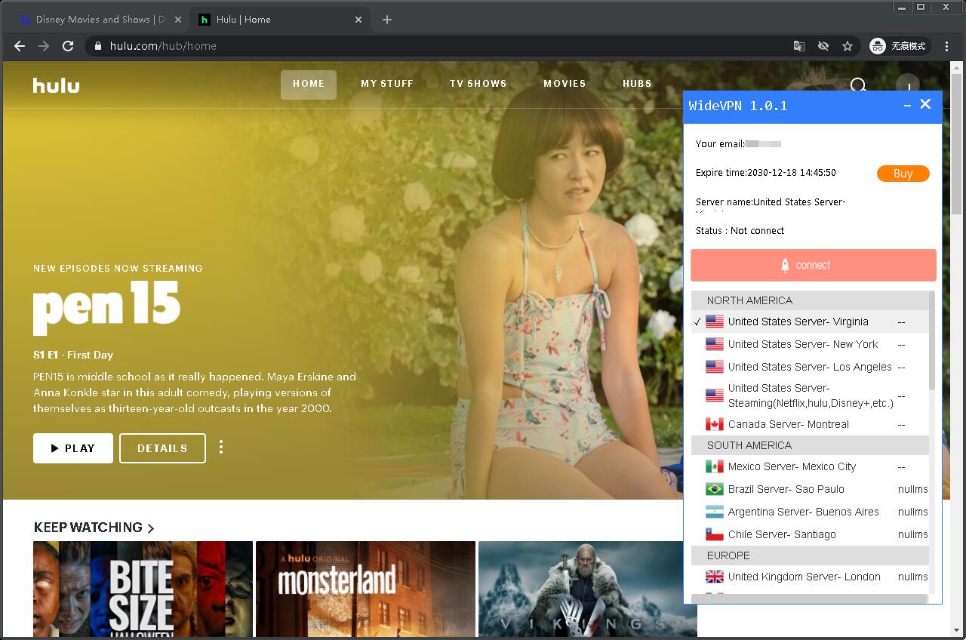Click the Argentina flag icon
Viewport: 966px width, 640px height.
click(714, 512)
